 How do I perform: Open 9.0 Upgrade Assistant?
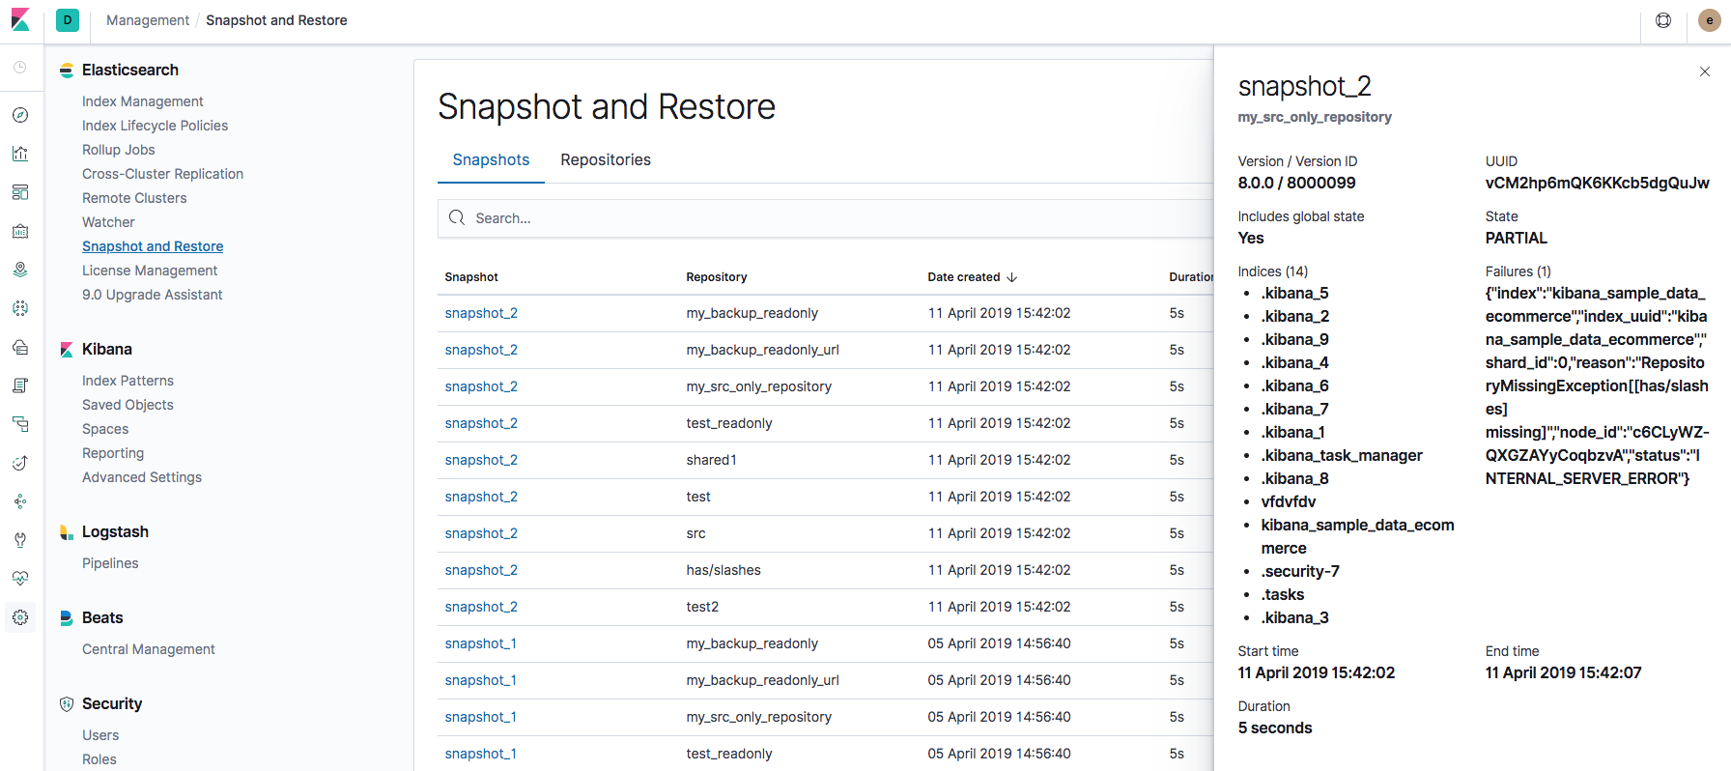tap(153, 295)
